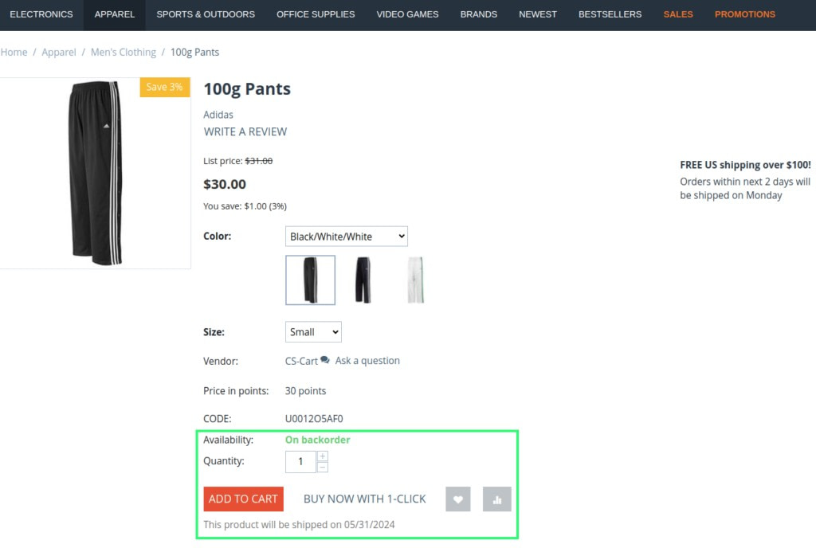Click the Adidas brand link
This screenshot has width=816, height=548.
pos(218,115)
